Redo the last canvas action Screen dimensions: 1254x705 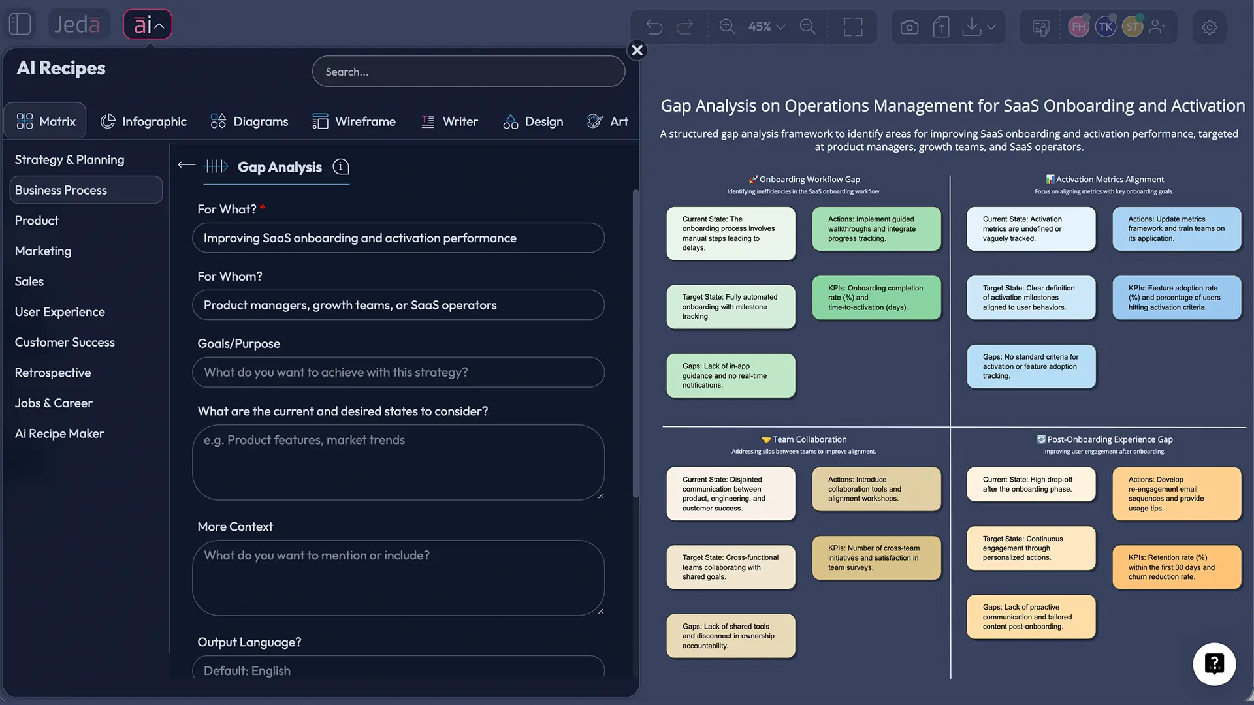(x=684, y=26)
